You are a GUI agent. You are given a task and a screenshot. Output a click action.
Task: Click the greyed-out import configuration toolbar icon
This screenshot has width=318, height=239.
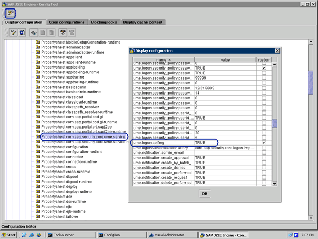(72, 32)
